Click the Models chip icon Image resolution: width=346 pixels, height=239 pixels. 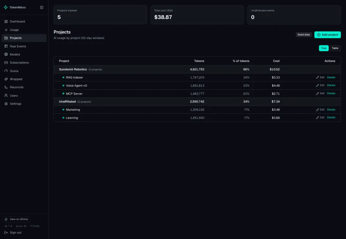[6, 54]
